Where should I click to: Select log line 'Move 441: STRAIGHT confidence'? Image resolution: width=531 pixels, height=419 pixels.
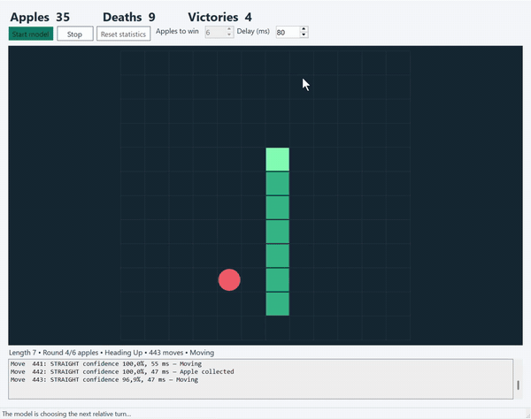coord(106,364)
